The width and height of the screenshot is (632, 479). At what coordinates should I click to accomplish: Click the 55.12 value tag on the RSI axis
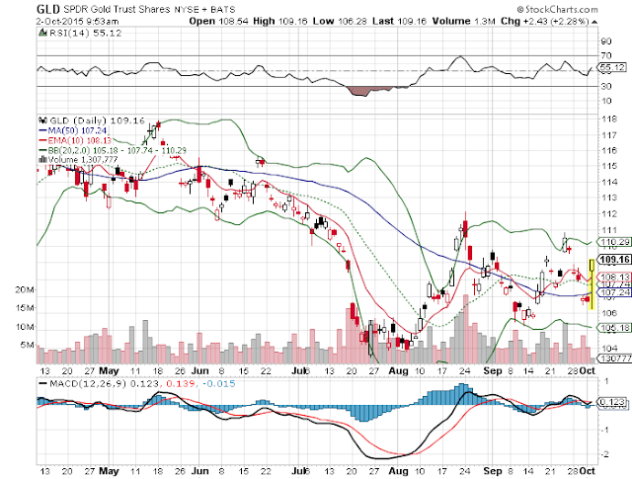point(612,67)
